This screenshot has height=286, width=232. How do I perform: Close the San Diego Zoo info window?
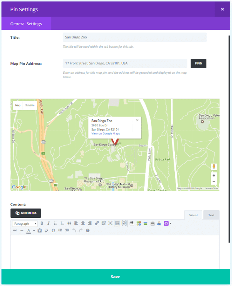(137, 120)
